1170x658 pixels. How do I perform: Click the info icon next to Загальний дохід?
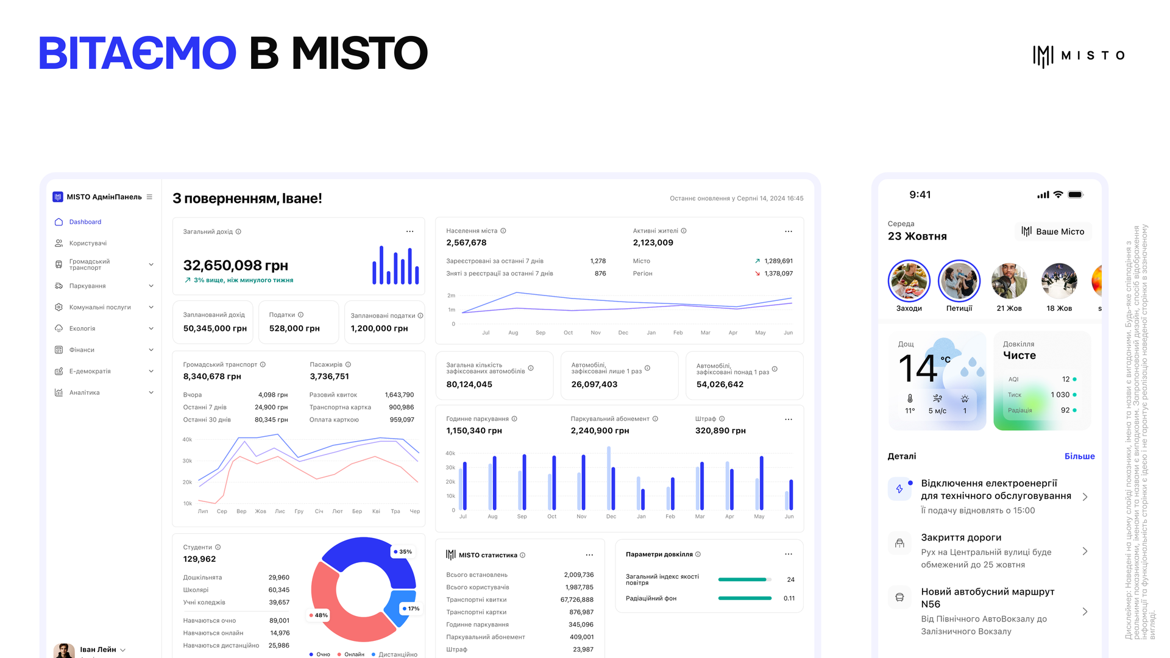pyautogui.click(x=238, y=232)
